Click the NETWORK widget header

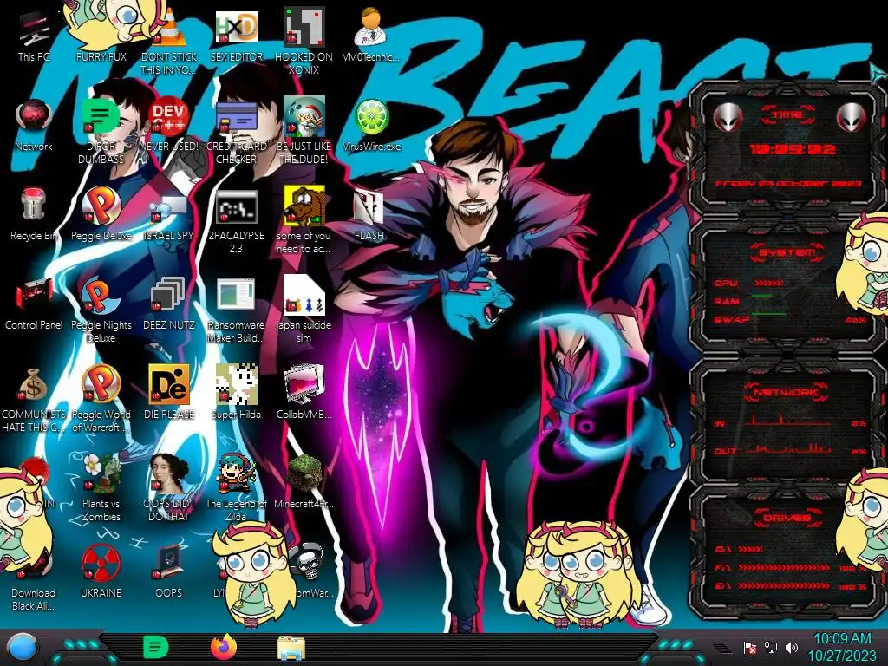(x=787, y=392)
